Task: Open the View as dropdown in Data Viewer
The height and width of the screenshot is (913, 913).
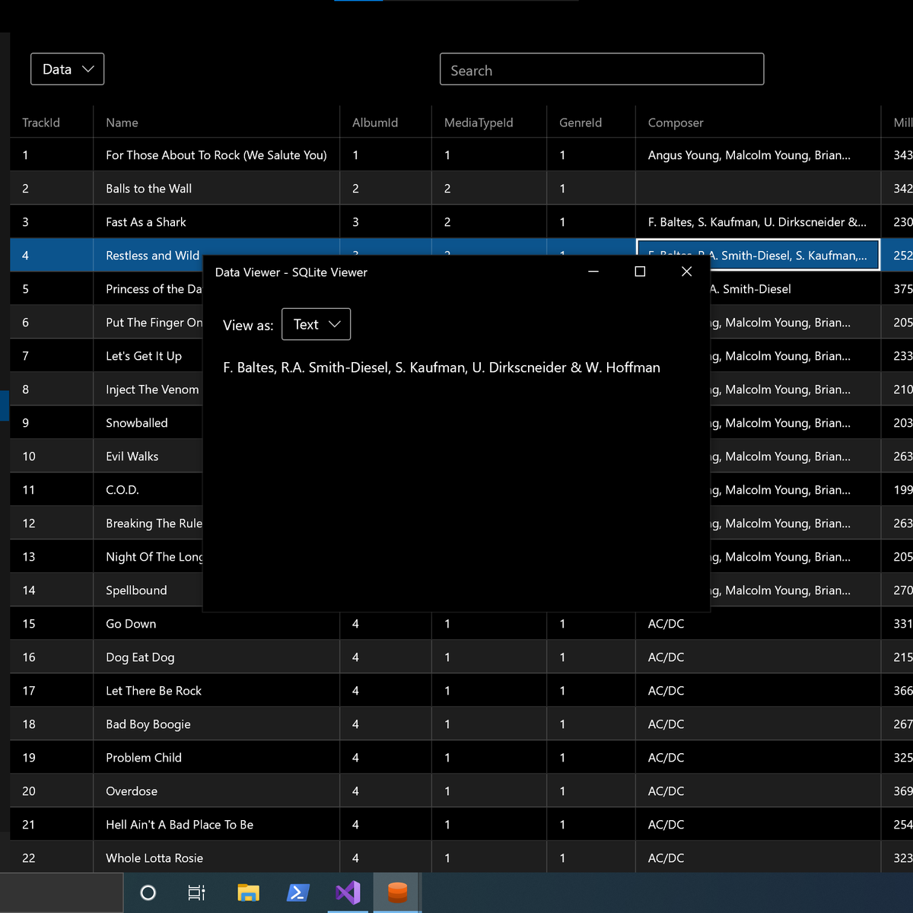Action: [x=316, y=324]
